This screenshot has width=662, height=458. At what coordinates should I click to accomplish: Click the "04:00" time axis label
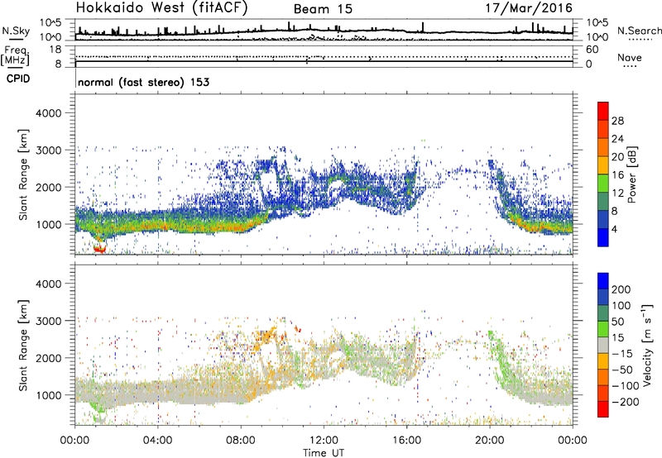[157, 441]
